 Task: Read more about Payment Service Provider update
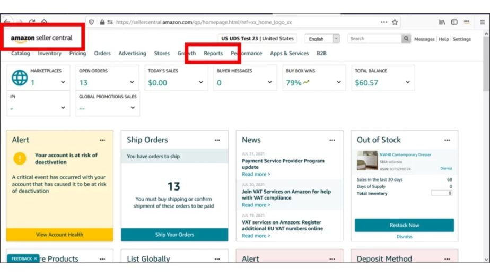256,174
